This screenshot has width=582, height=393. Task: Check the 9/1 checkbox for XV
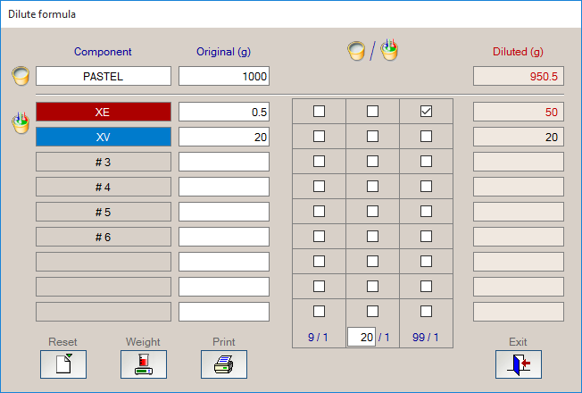[320, 137]
